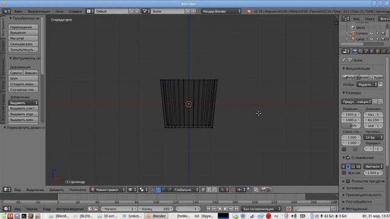Image resolution: width=390 pixels, height=219 pixels.
Task: Select the Render Layers properties tab icon
Action: coord(361,51)
